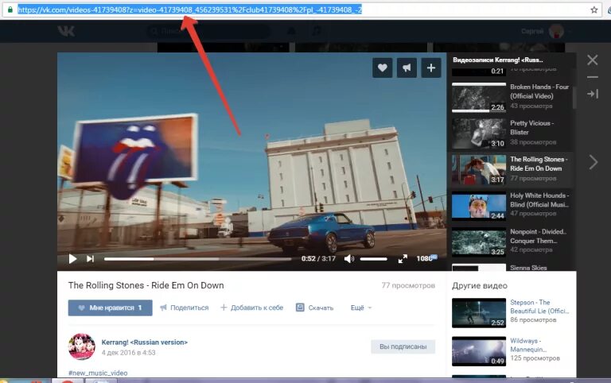Select Holy White Hounds - Blind video thumbnail
Viewport: 611px width, 383px height.
click(x=479, y=207)
